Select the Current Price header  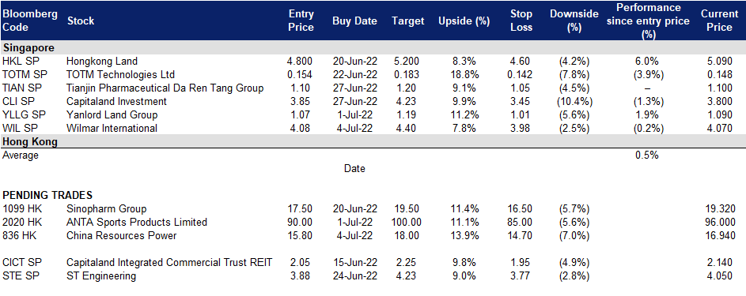[x=719, y=21]
